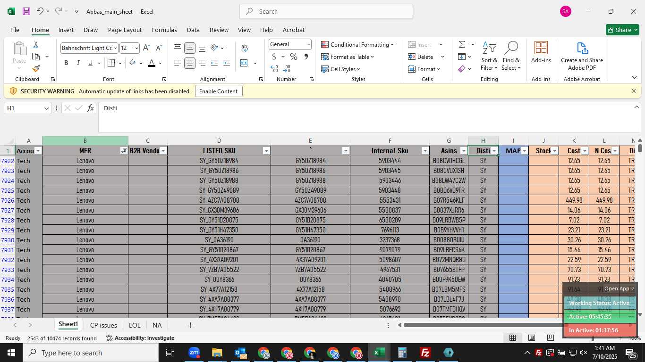
Task: Open the General number format dropdown
Action: [x=308, y=44]
